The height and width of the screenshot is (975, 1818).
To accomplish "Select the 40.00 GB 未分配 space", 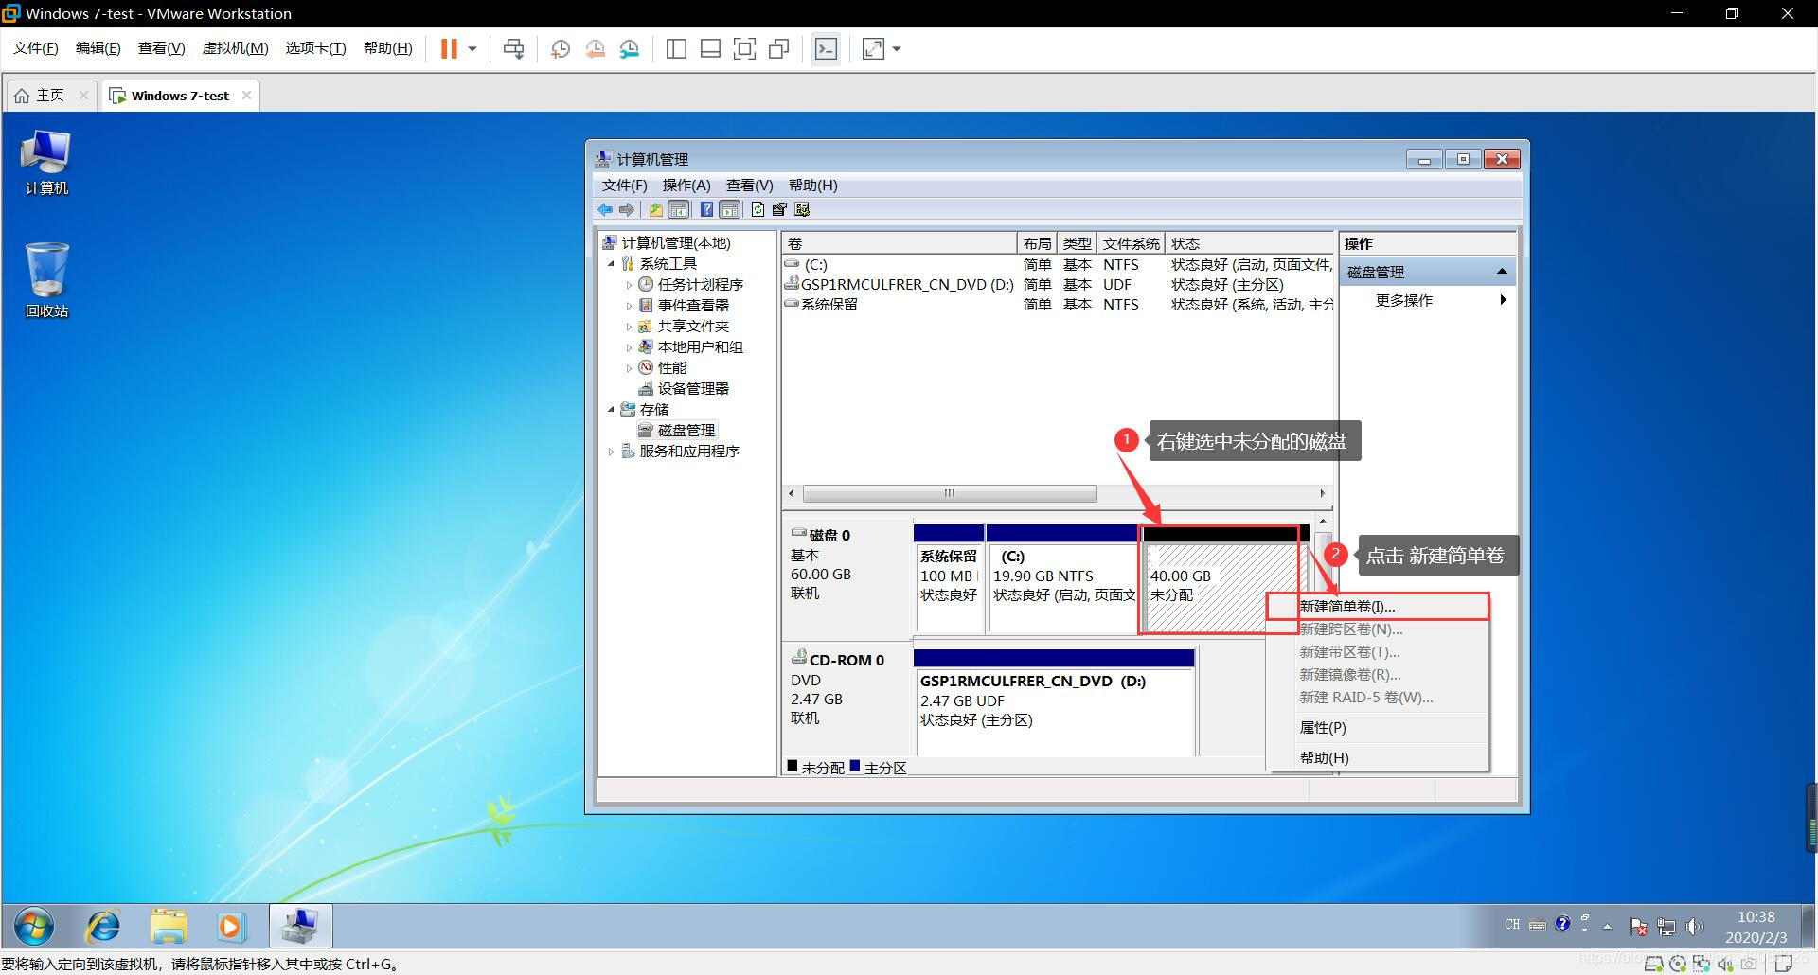I will coord(1220,579).
